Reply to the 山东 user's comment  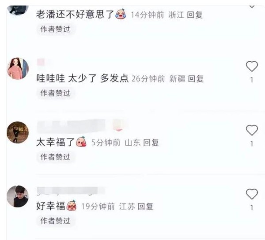coord(151,143)
